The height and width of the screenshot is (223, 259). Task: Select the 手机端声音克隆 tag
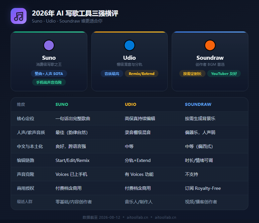click(x=49, y=82)
